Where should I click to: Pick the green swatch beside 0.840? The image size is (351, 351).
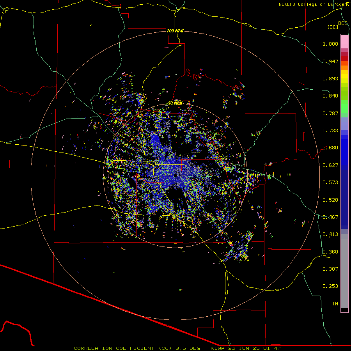tap(344, 94)
